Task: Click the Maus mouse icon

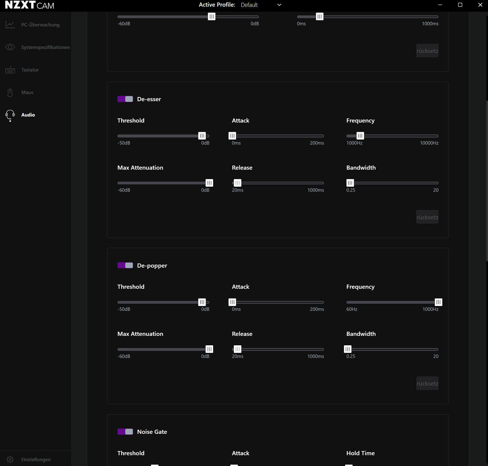Action: (10, 92)
